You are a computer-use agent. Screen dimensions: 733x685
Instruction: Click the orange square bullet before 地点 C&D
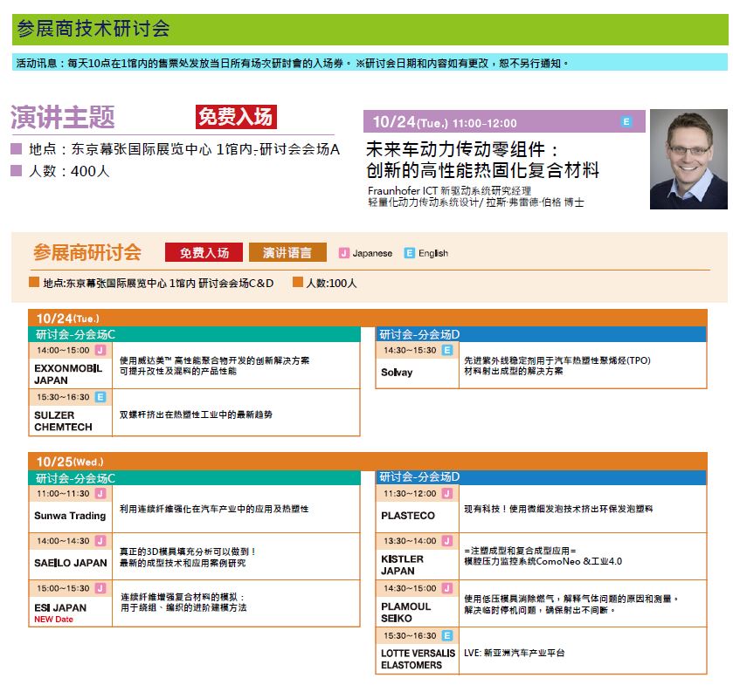point(34,282)
